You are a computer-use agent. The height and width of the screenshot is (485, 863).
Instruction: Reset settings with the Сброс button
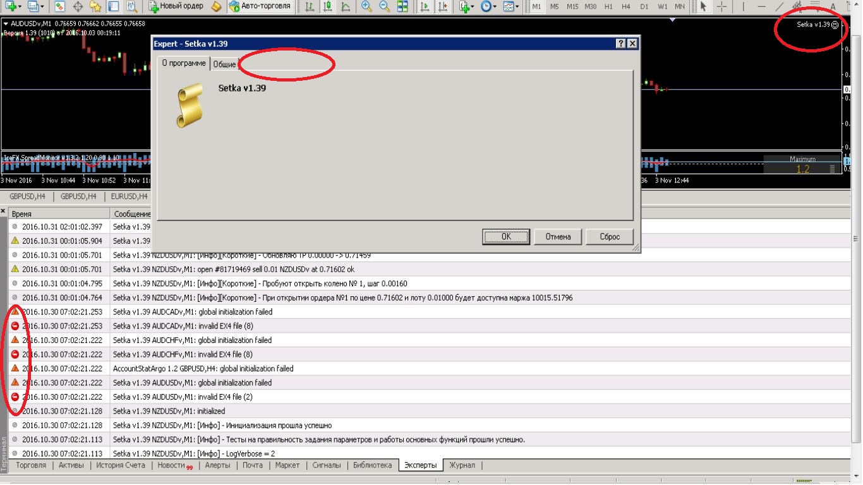609,237
